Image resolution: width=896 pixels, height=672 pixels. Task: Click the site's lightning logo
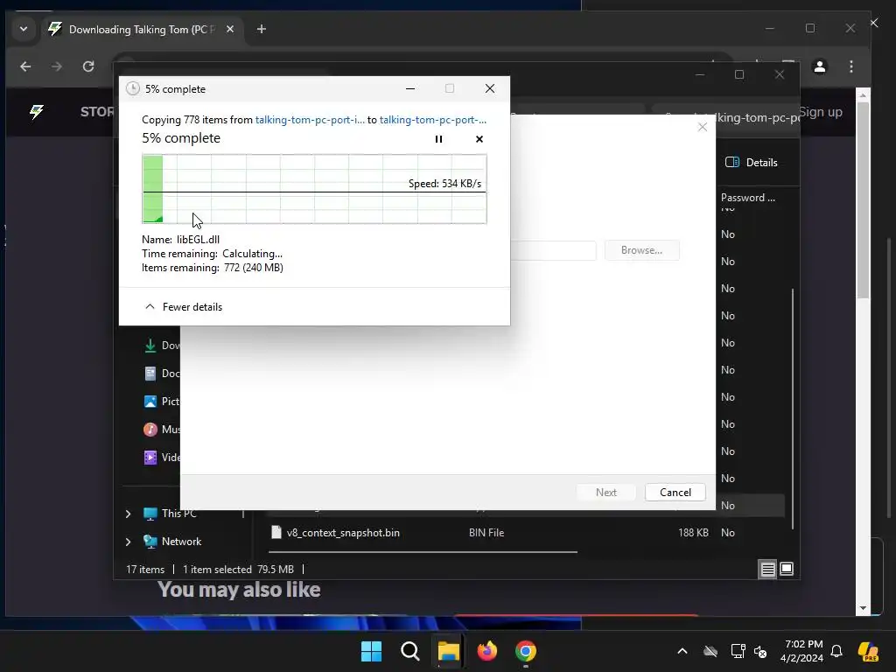37,111
